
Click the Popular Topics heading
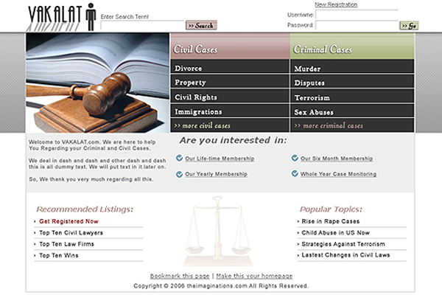pos(331,209)
